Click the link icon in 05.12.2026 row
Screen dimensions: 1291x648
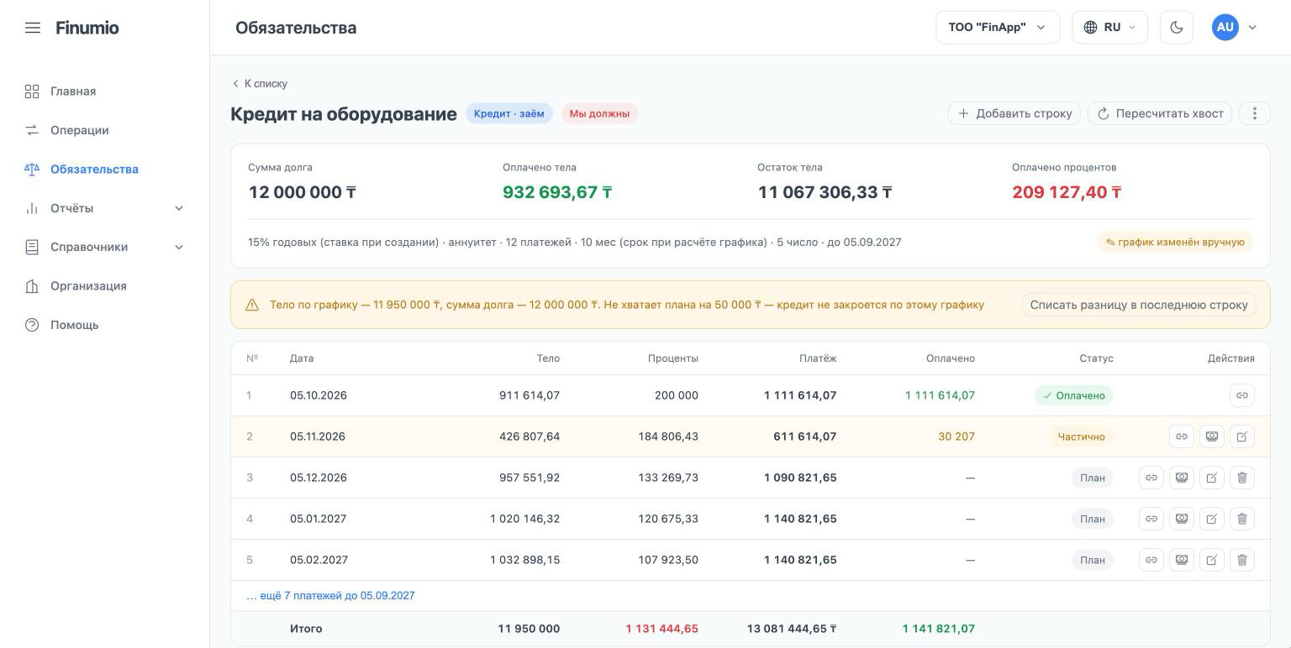(x=1151, y=478)
